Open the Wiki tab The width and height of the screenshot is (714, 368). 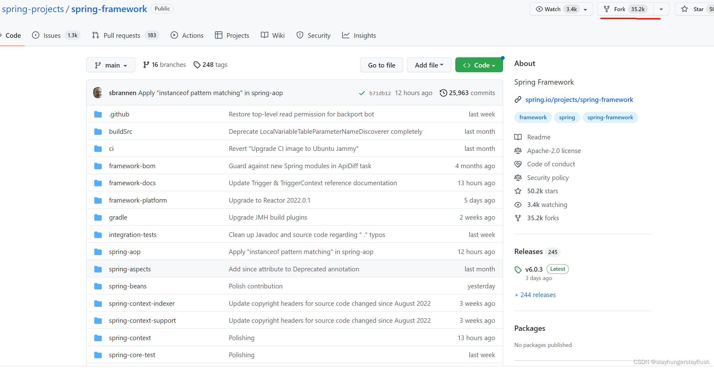pos(273,35)
